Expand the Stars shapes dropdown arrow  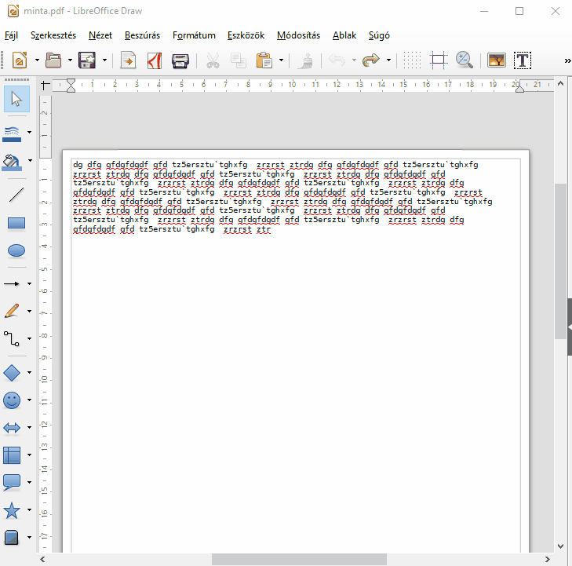pos(30,511)
